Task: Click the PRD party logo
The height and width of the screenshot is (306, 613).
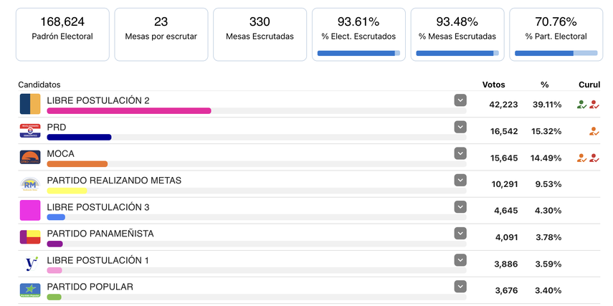Action: click(30, 130)
